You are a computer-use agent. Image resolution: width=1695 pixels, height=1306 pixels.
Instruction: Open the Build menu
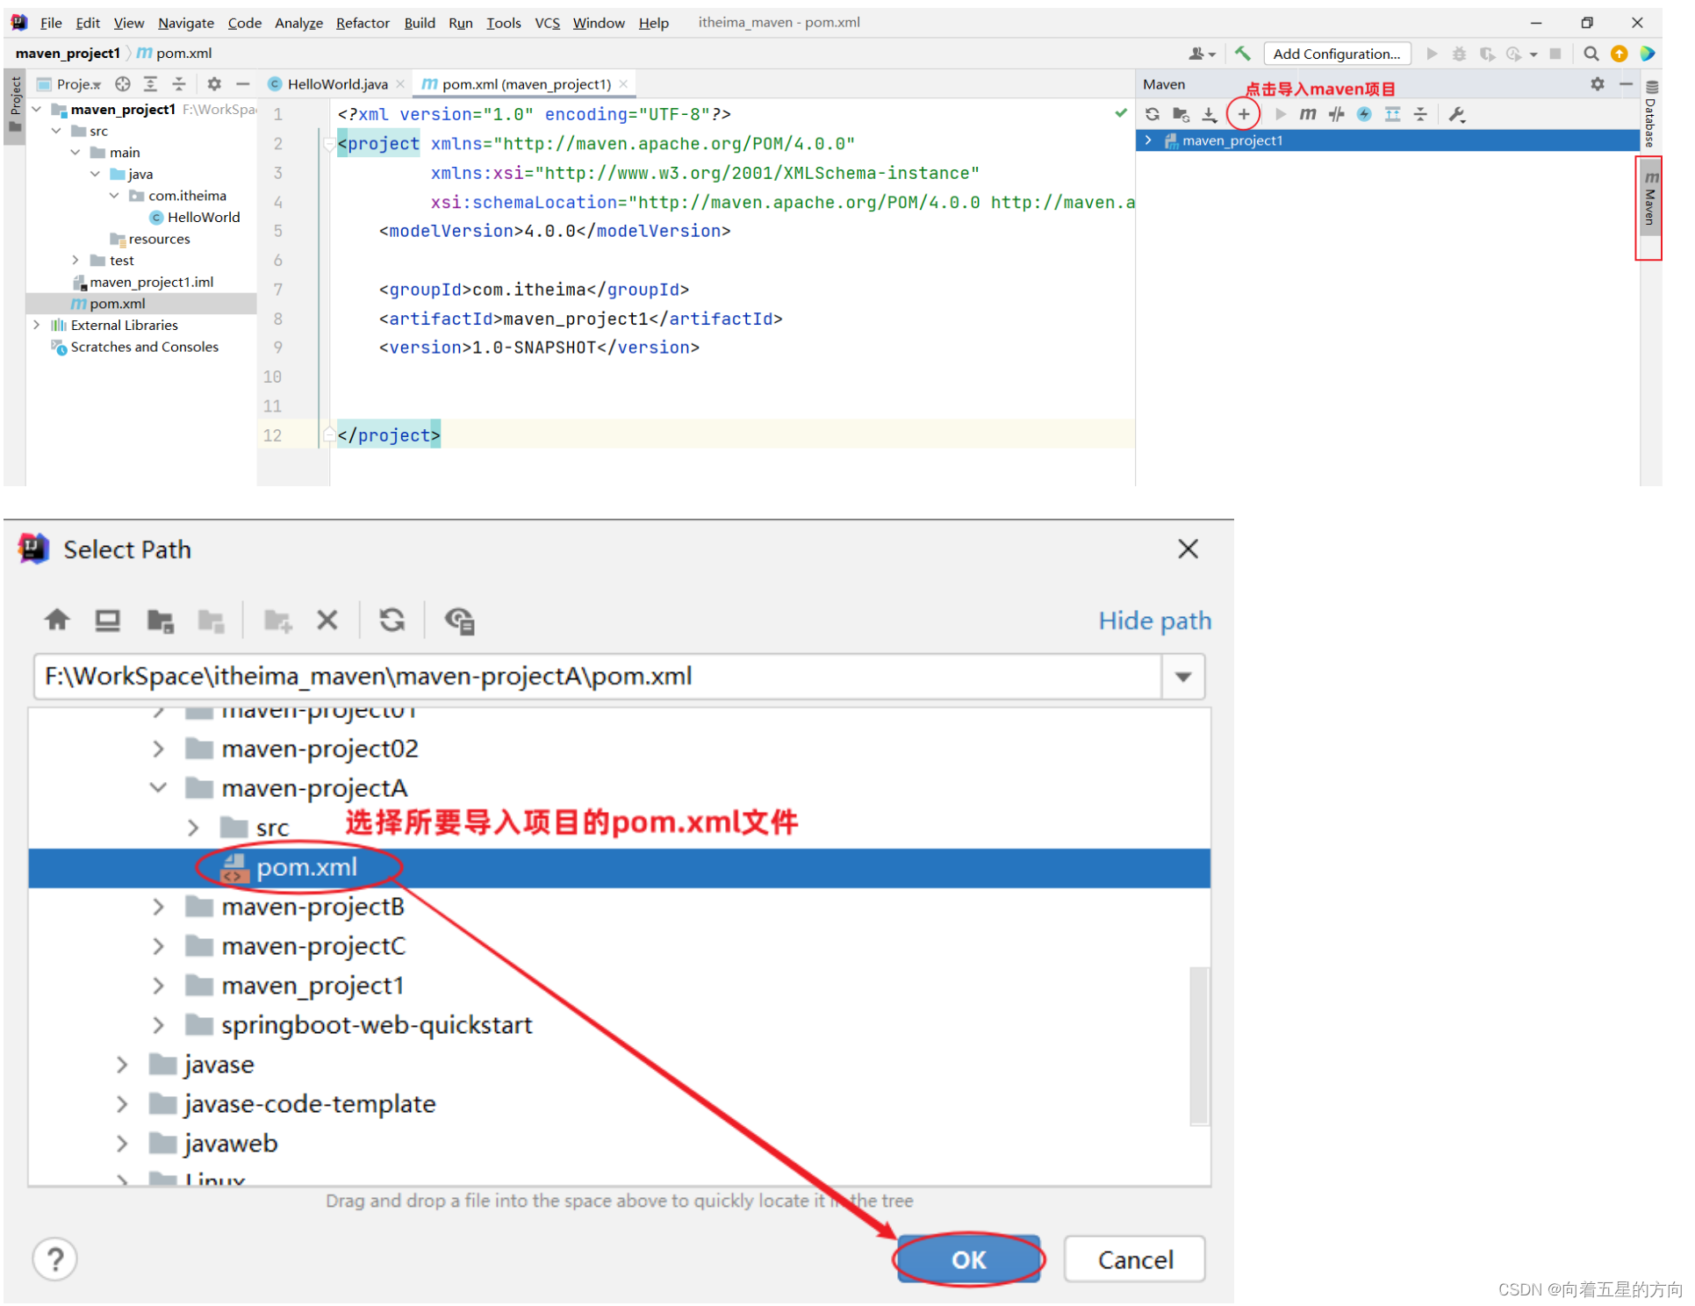point(419,23)
